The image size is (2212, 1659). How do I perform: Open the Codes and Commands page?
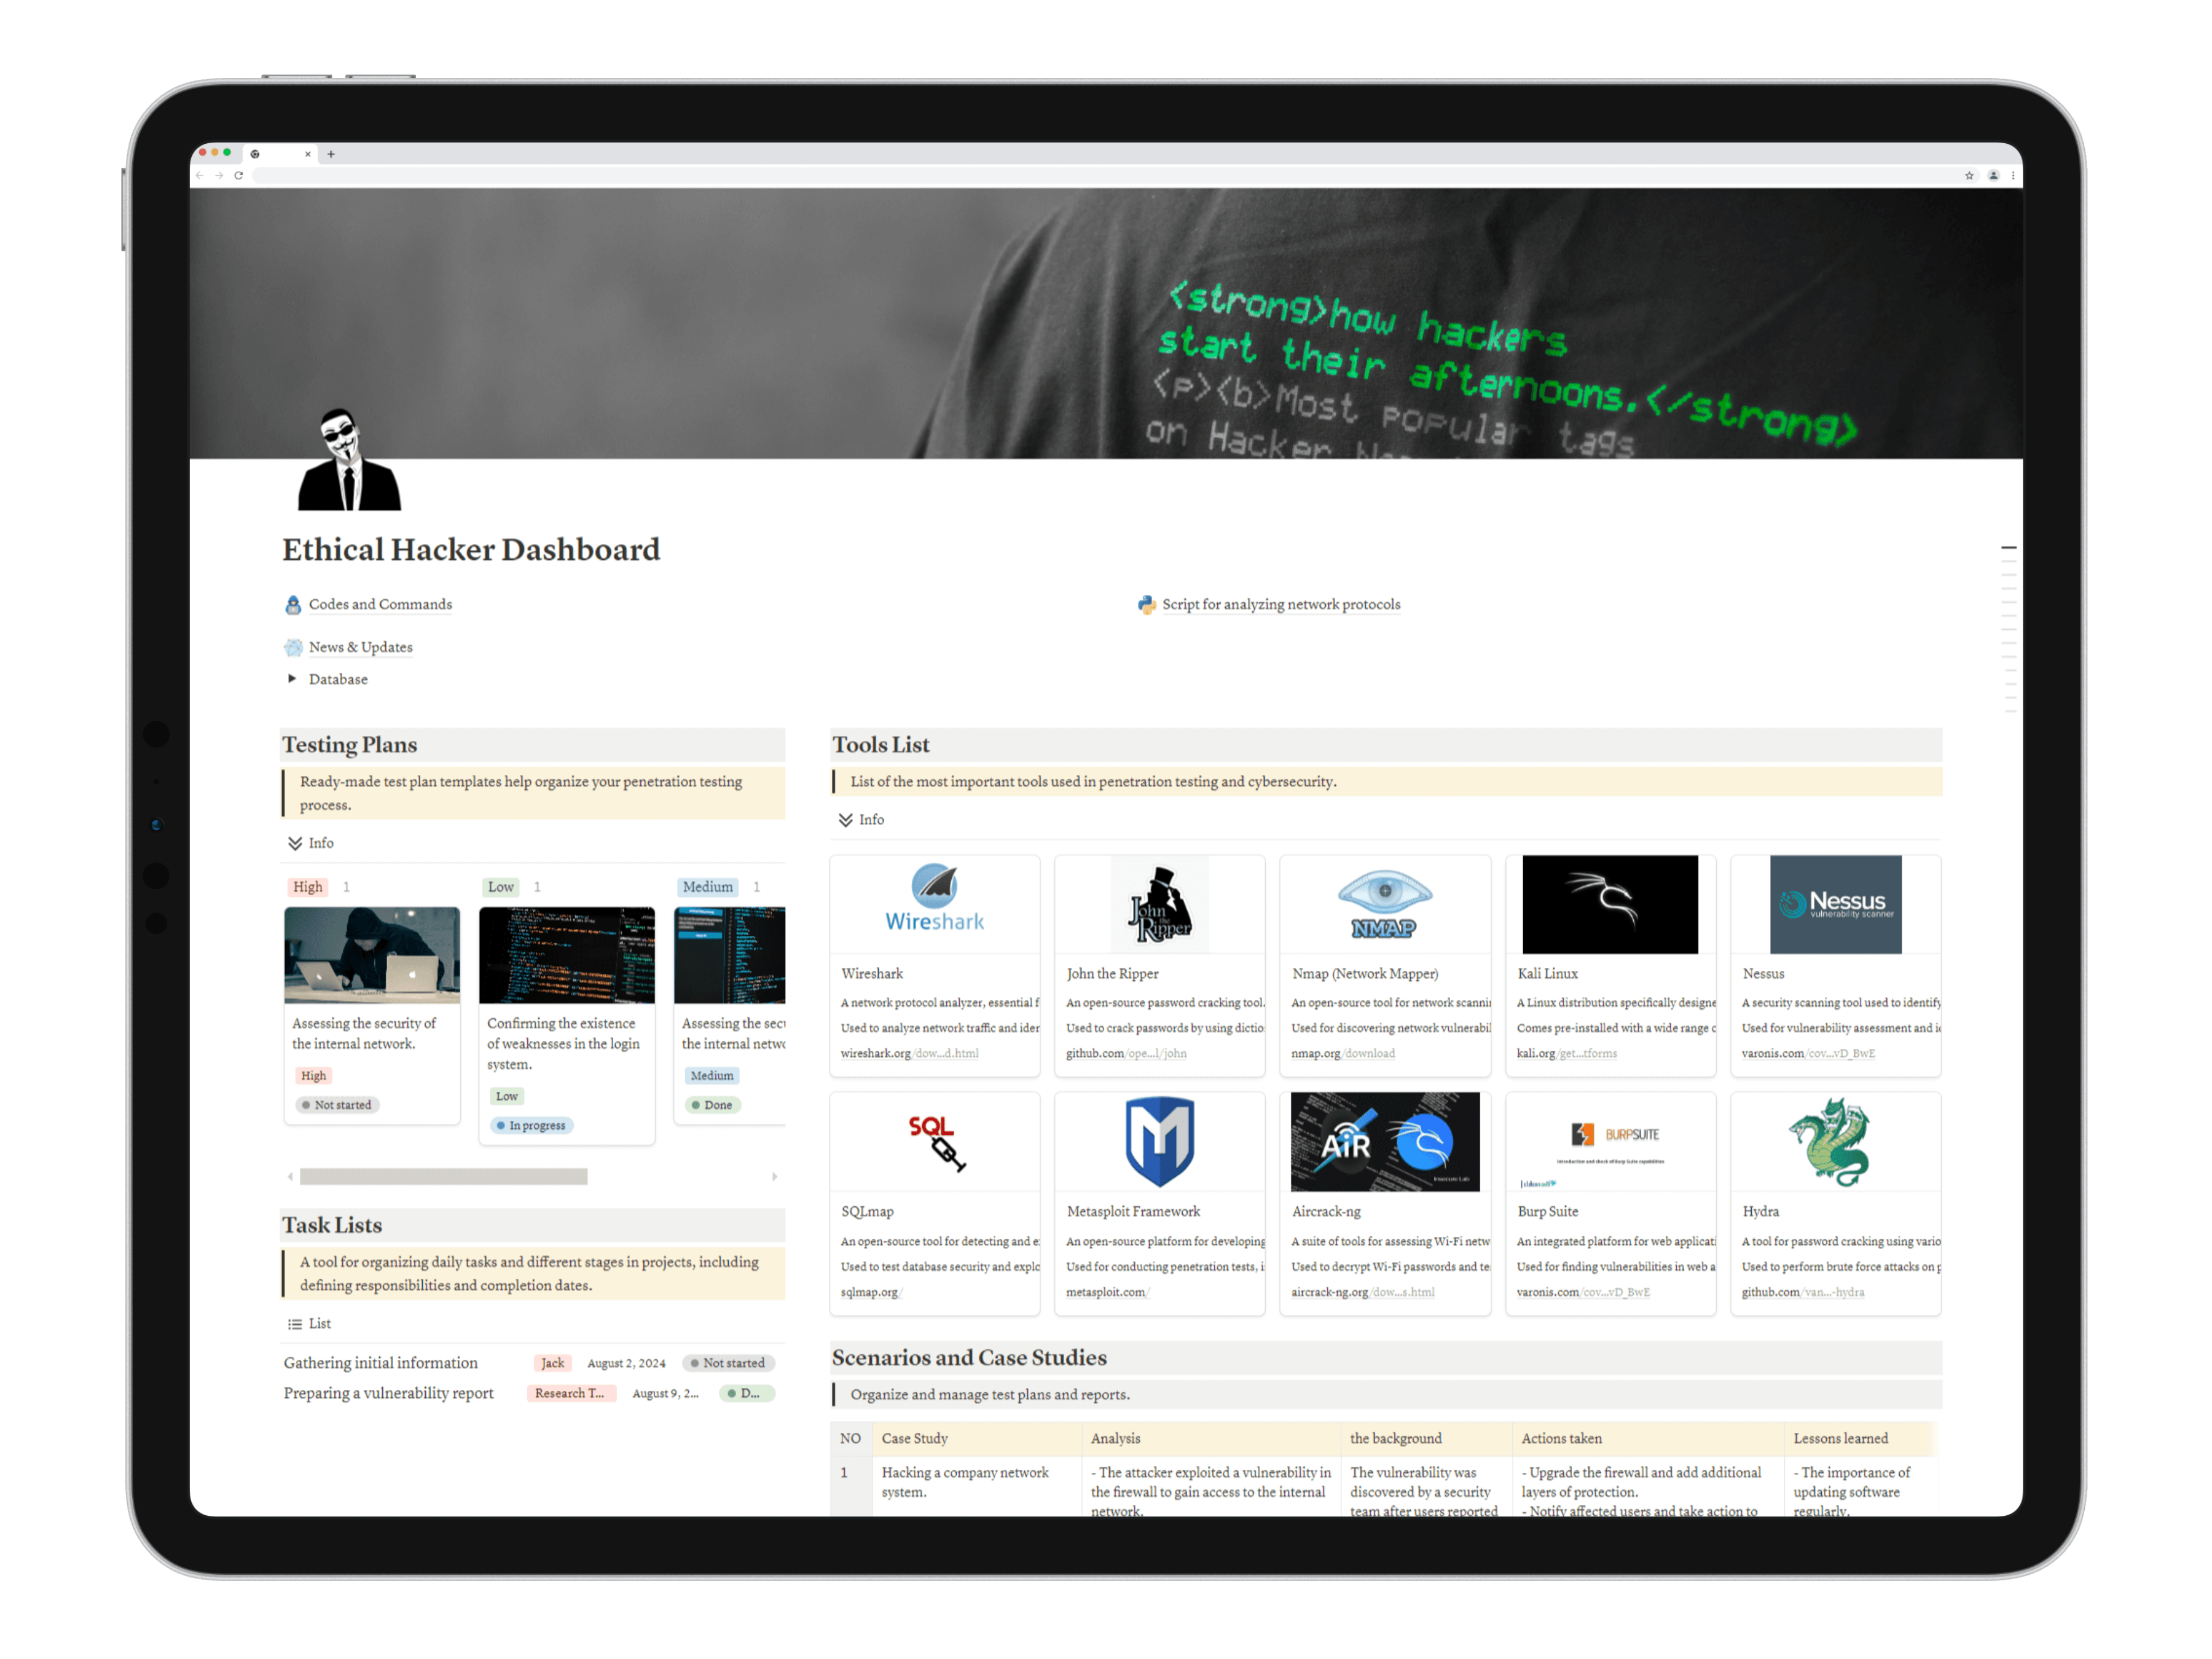380,604
